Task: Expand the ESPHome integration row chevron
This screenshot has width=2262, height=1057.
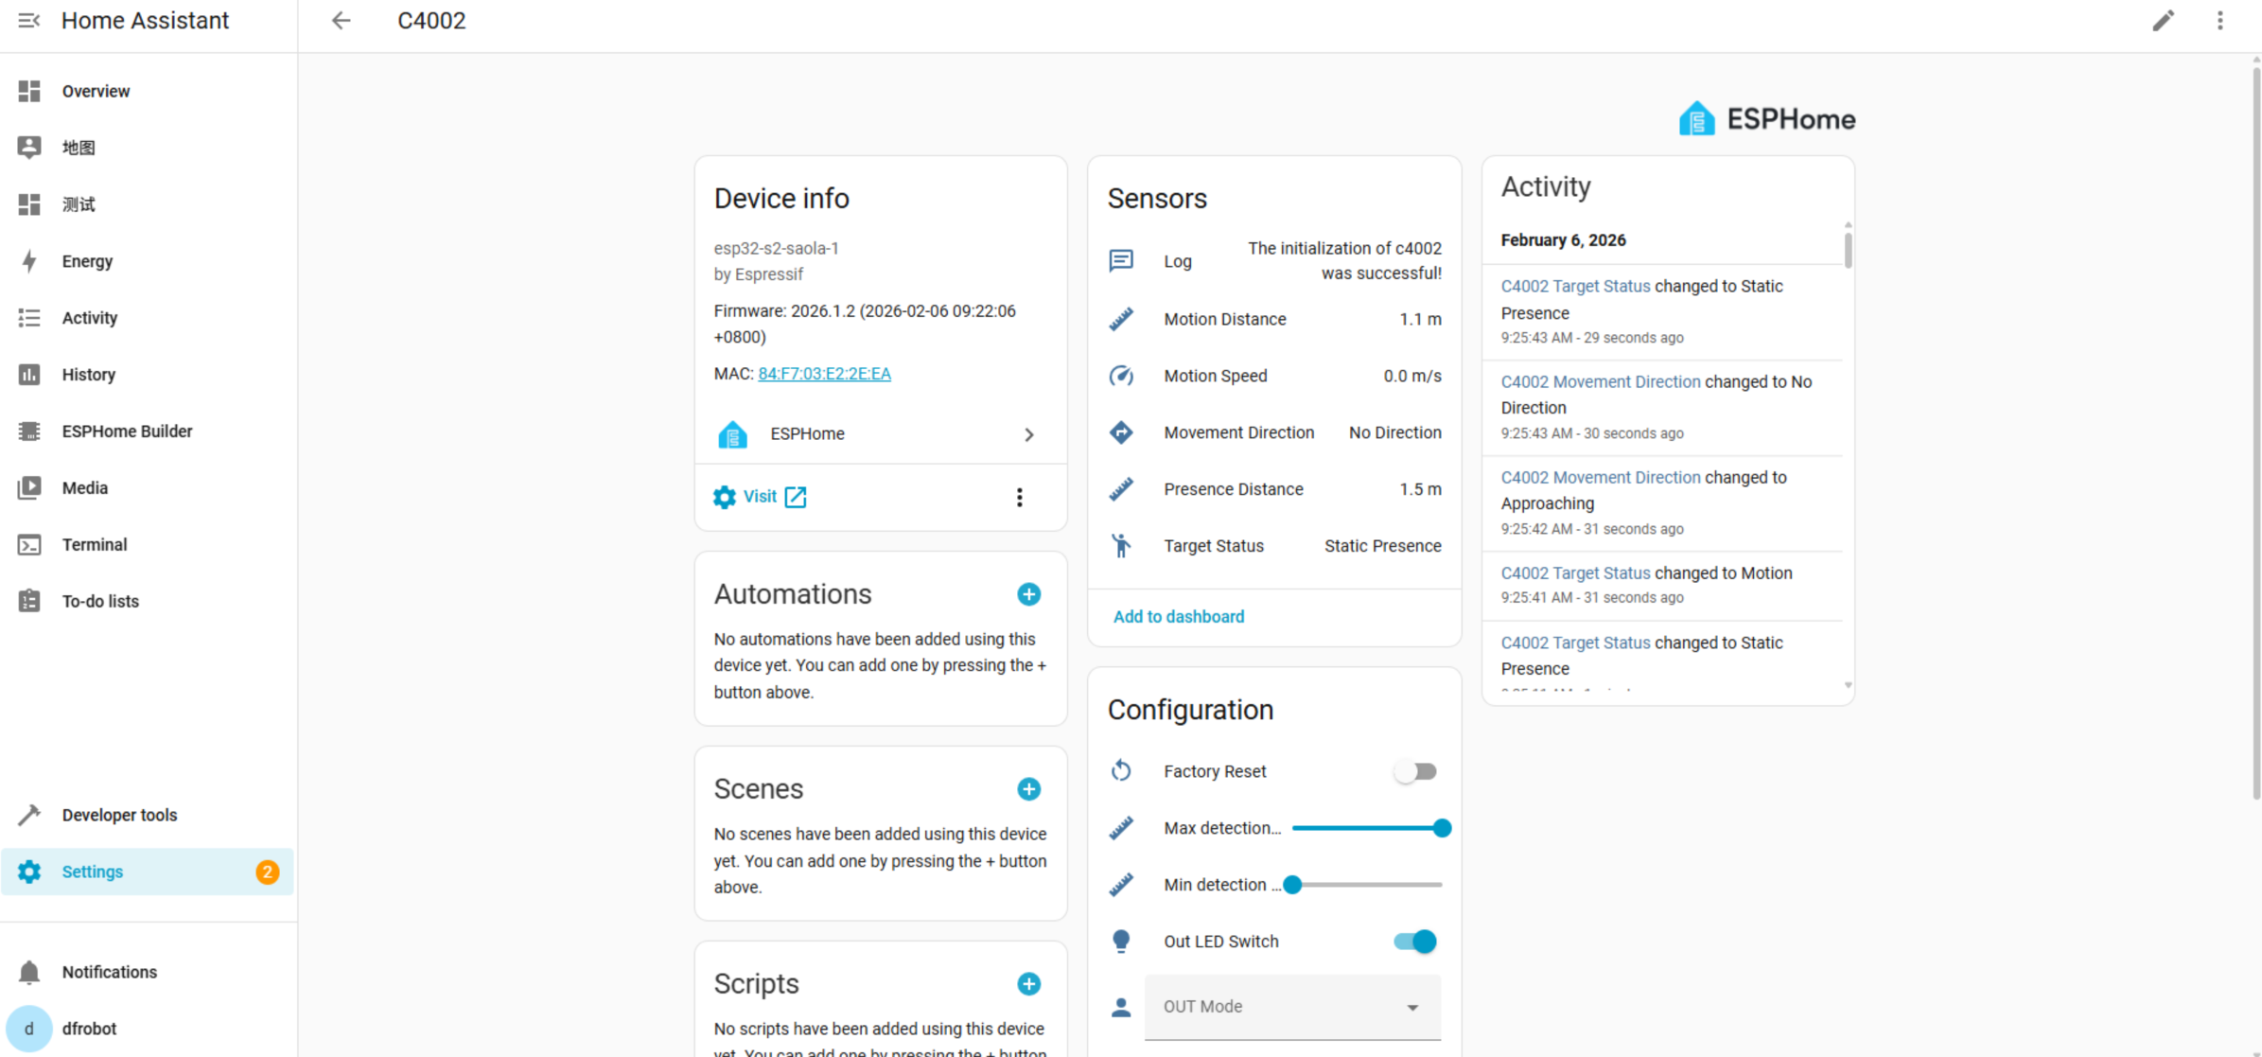Action: (x=1028, y=434)
